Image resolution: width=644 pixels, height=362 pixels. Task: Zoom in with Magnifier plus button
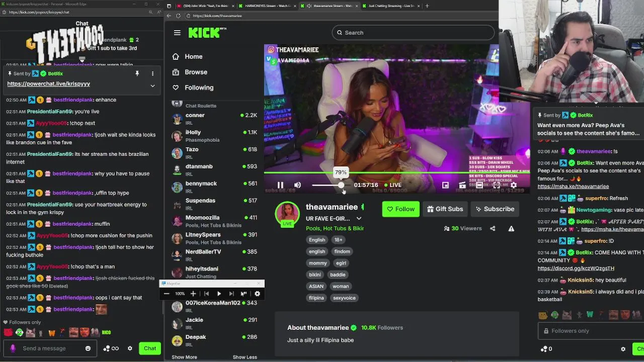pyautogui.click(x=193, y=294)
